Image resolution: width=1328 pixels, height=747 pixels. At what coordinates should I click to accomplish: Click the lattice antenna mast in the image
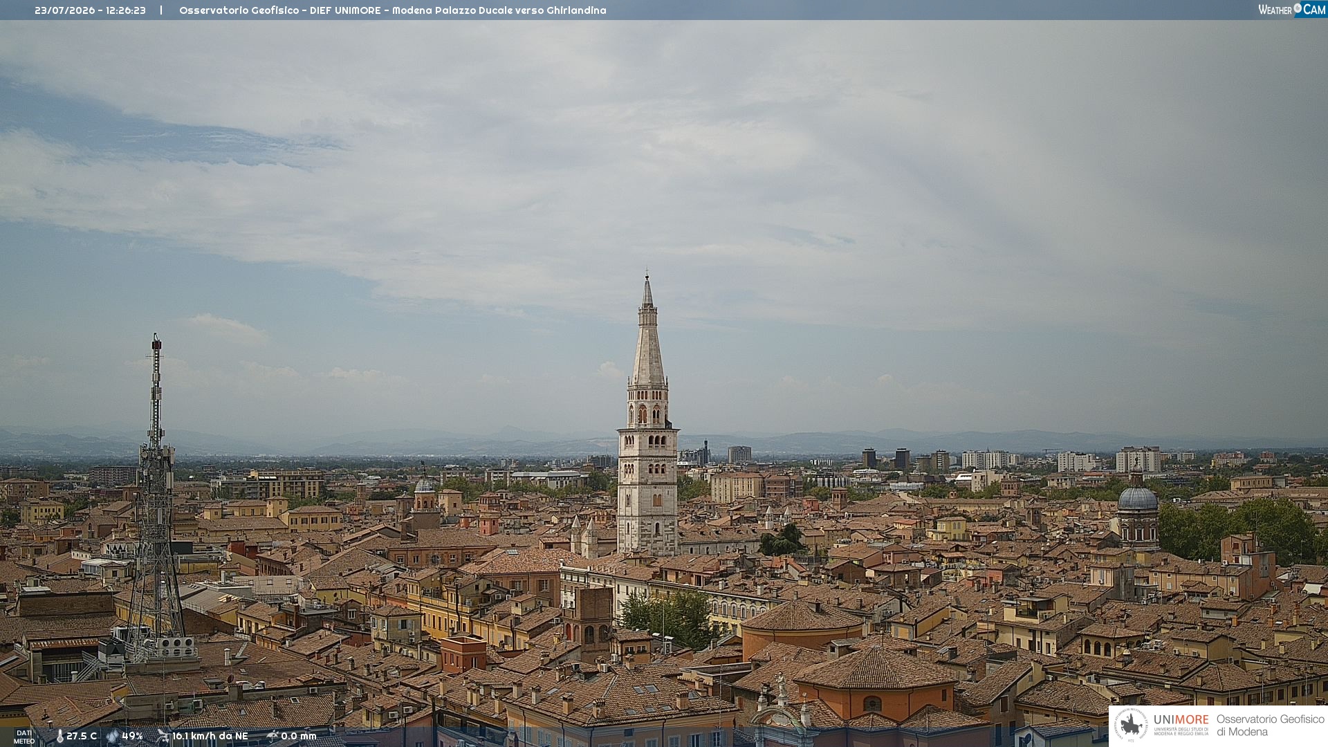point(156,498)
